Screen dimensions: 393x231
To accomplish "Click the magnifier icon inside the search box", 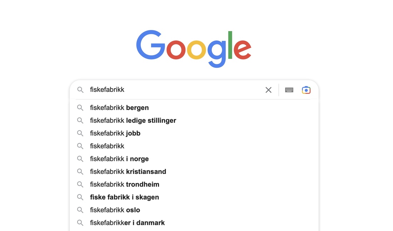I will pyautogui.click(x=80, y=90).
